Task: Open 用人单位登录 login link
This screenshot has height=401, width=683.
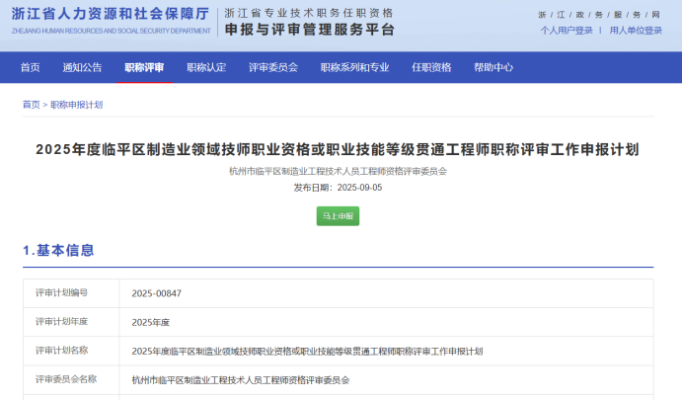Action: [636, 31]
